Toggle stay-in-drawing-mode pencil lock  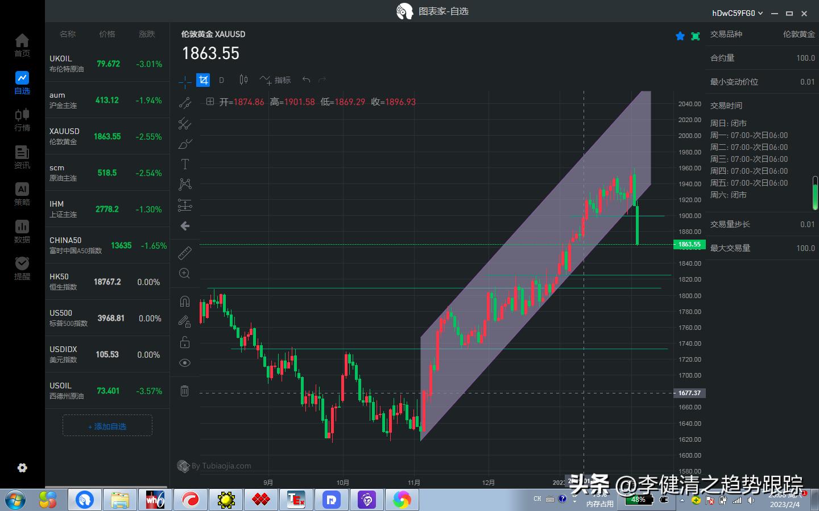185,321
